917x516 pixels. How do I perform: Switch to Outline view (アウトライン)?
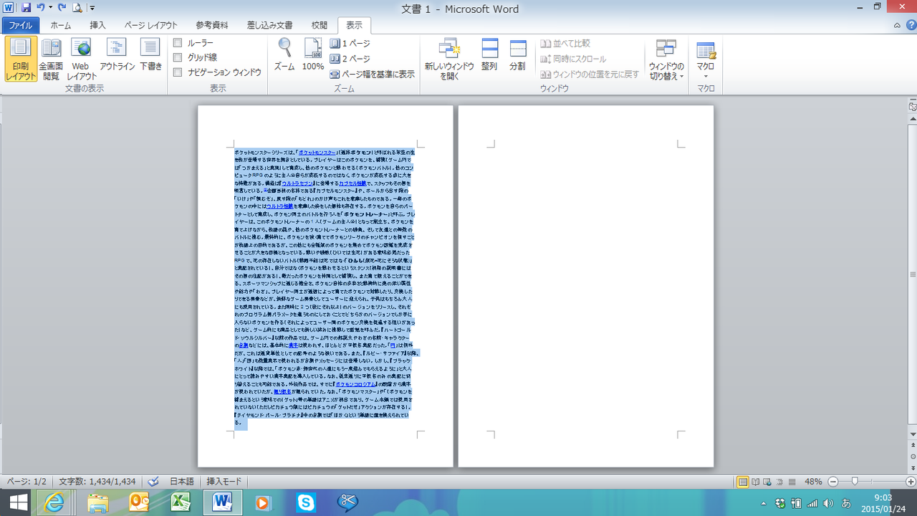click(x=117, y=54)
